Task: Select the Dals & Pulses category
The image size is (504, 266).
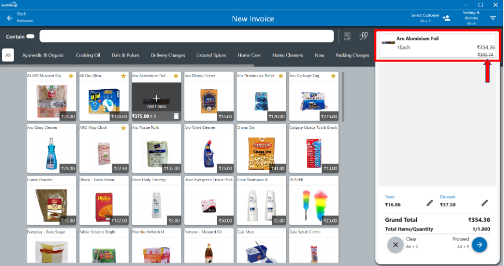Action: (x=125, y=55)
